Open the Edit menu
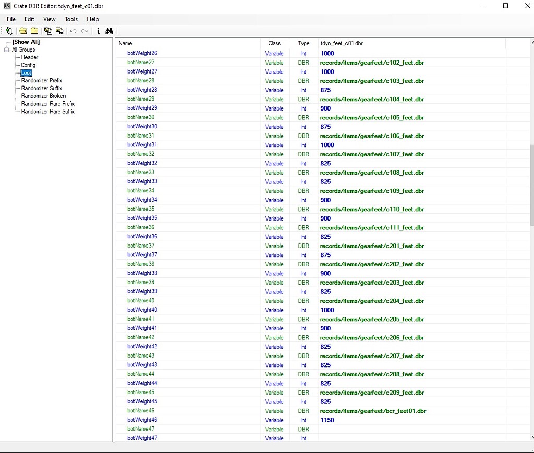Image resolution: width=534 pixels, height=453 pixels. pos(29,19)
